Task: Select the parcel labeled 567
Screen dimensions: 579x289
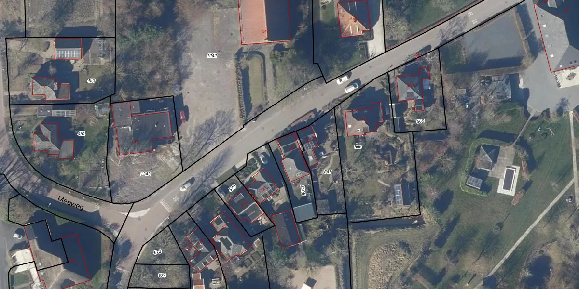Action: coord(328,172)
